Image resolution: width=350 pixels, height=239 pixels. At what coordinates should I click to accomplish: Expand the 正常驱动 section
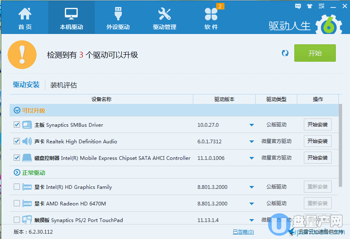(x=17, y=172)
